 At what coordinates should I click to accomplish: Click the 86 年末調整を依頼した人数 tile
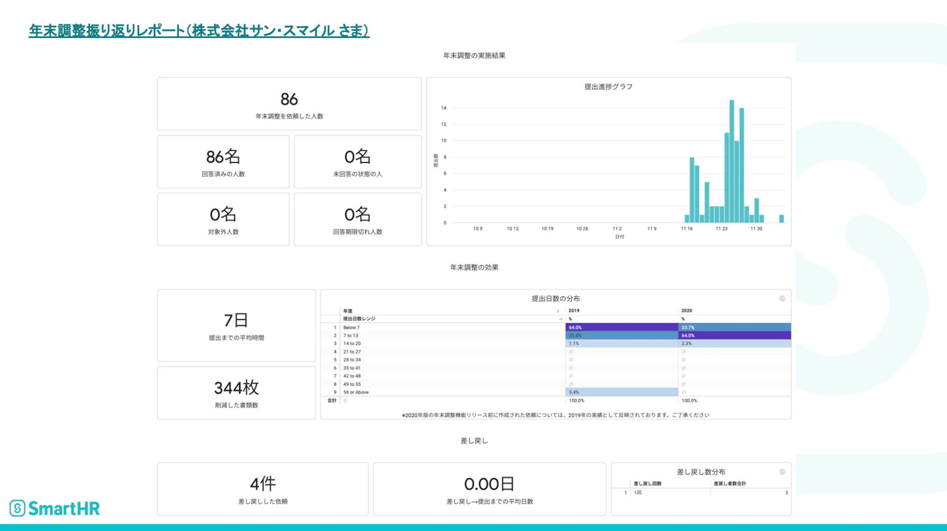[289, 104]
